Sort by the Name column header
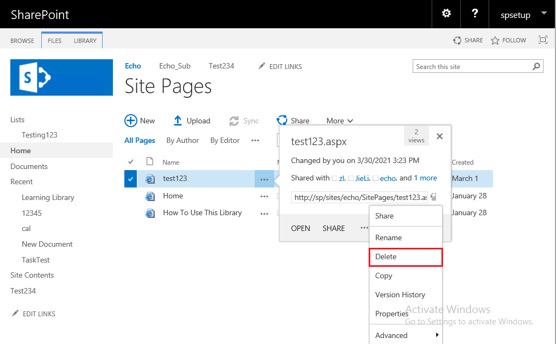This screenshot has height=344, width=556. (x=171, y=162)
